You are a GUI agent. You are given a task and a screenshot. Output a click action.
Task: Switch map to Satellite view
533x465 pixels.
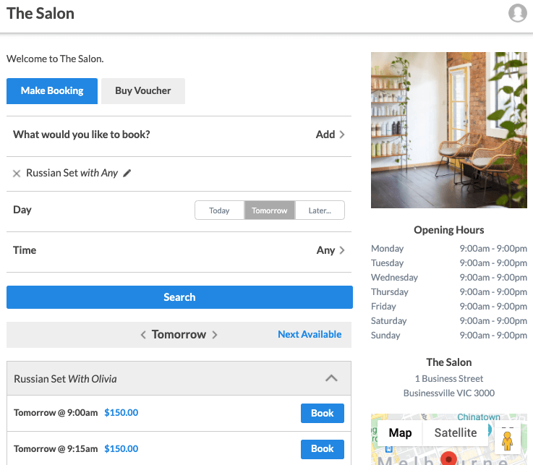456,432
